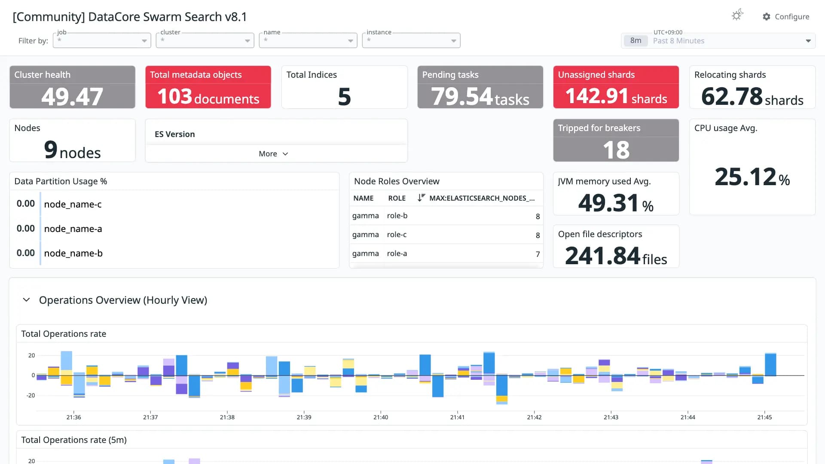Image resolution: width=825 pixels, height=464 pixels.
Task: Open the instance filter dropdown
Action: [x=411, y=40]
